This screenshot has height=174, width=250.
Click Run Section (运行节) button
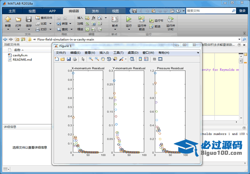point(156,21)
